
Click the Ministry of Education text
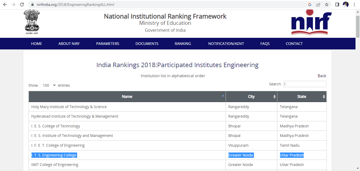click(x=165, y=23)
